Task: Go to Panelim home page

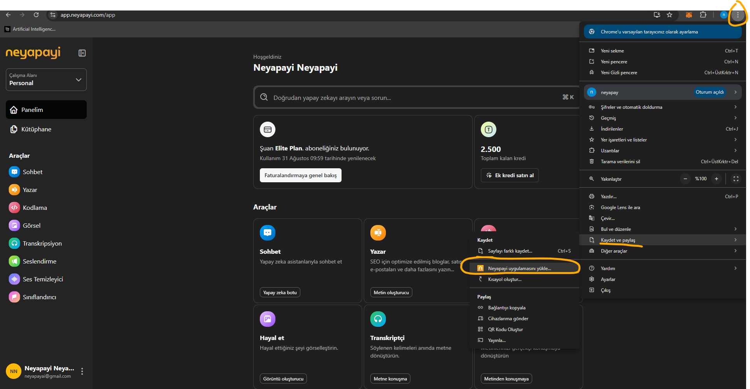Action: [46, 110]
